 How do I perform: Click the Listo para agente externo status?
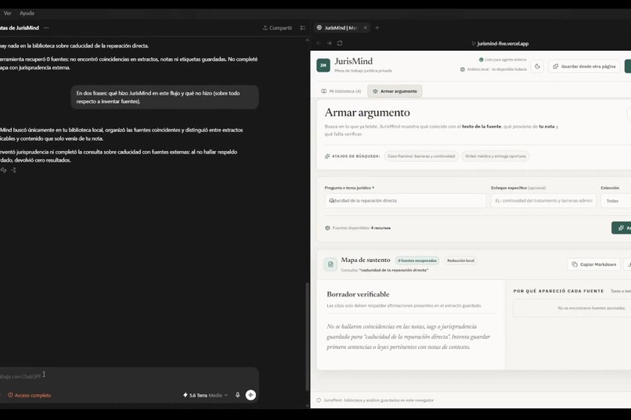[x=503, y=59]
